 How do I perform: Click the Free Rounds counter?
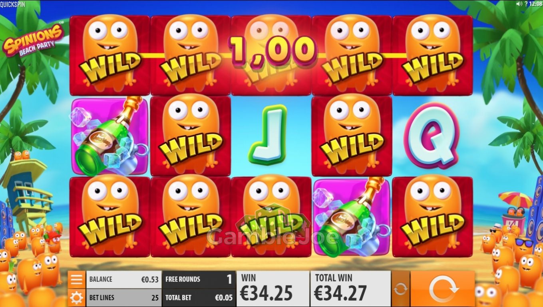tap(199, 279)
